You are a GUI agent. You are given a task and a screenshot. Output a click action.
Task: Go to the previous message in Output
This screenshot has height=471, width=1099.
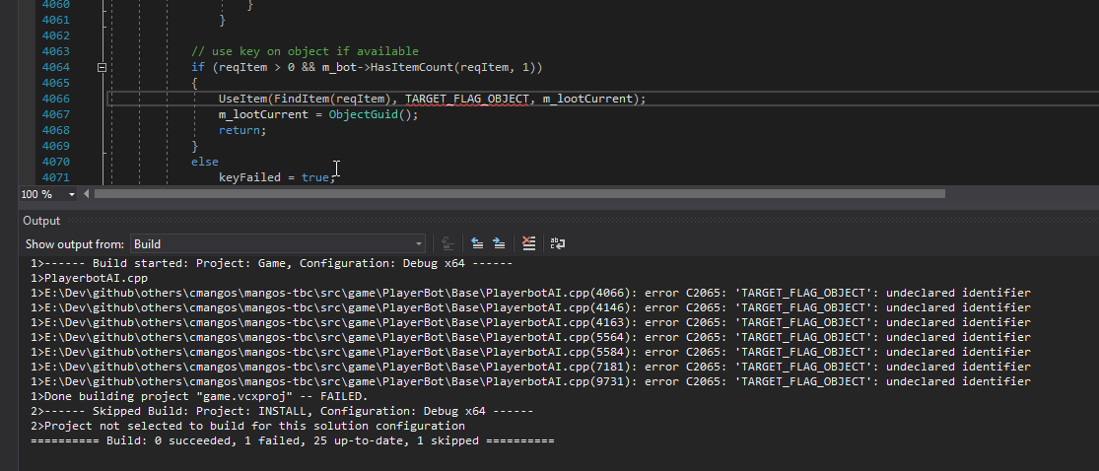477,244
